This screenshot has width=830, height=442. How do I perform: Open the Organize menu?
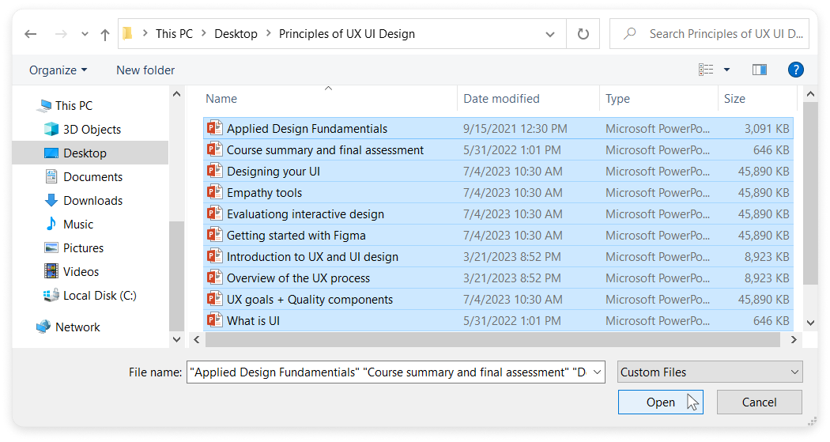tap(58, 70)
